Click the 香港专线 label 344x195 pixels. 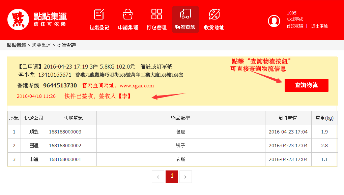tap(28, 85)
